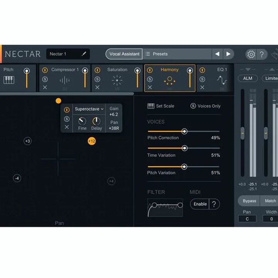Click the output gain fader handle
Screen dimensions: 278x278
coord(266,133)
